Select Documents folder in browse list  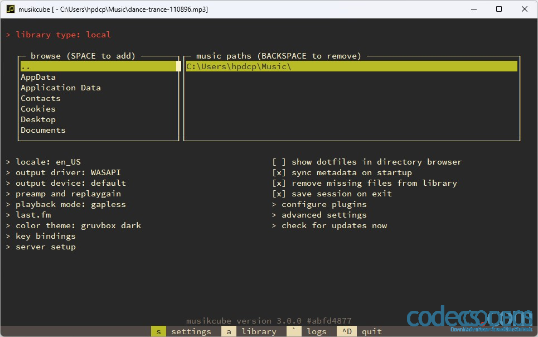click(x=43, y=130)
